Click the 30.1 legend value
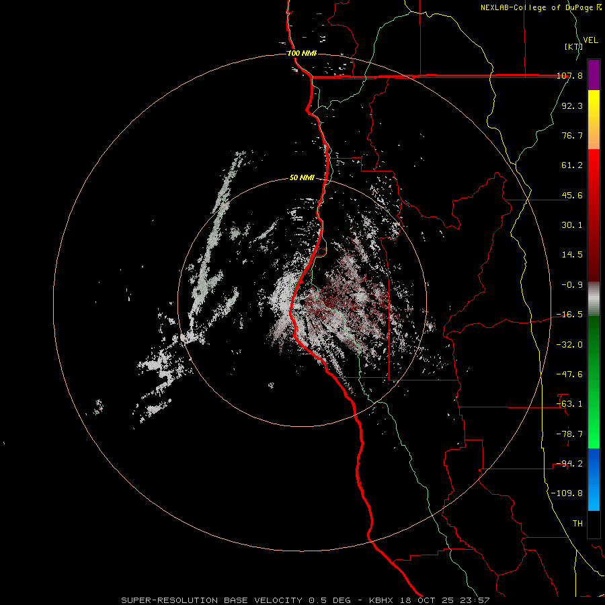The width and height of the screenshot is (605, 605). click(572, 225)
